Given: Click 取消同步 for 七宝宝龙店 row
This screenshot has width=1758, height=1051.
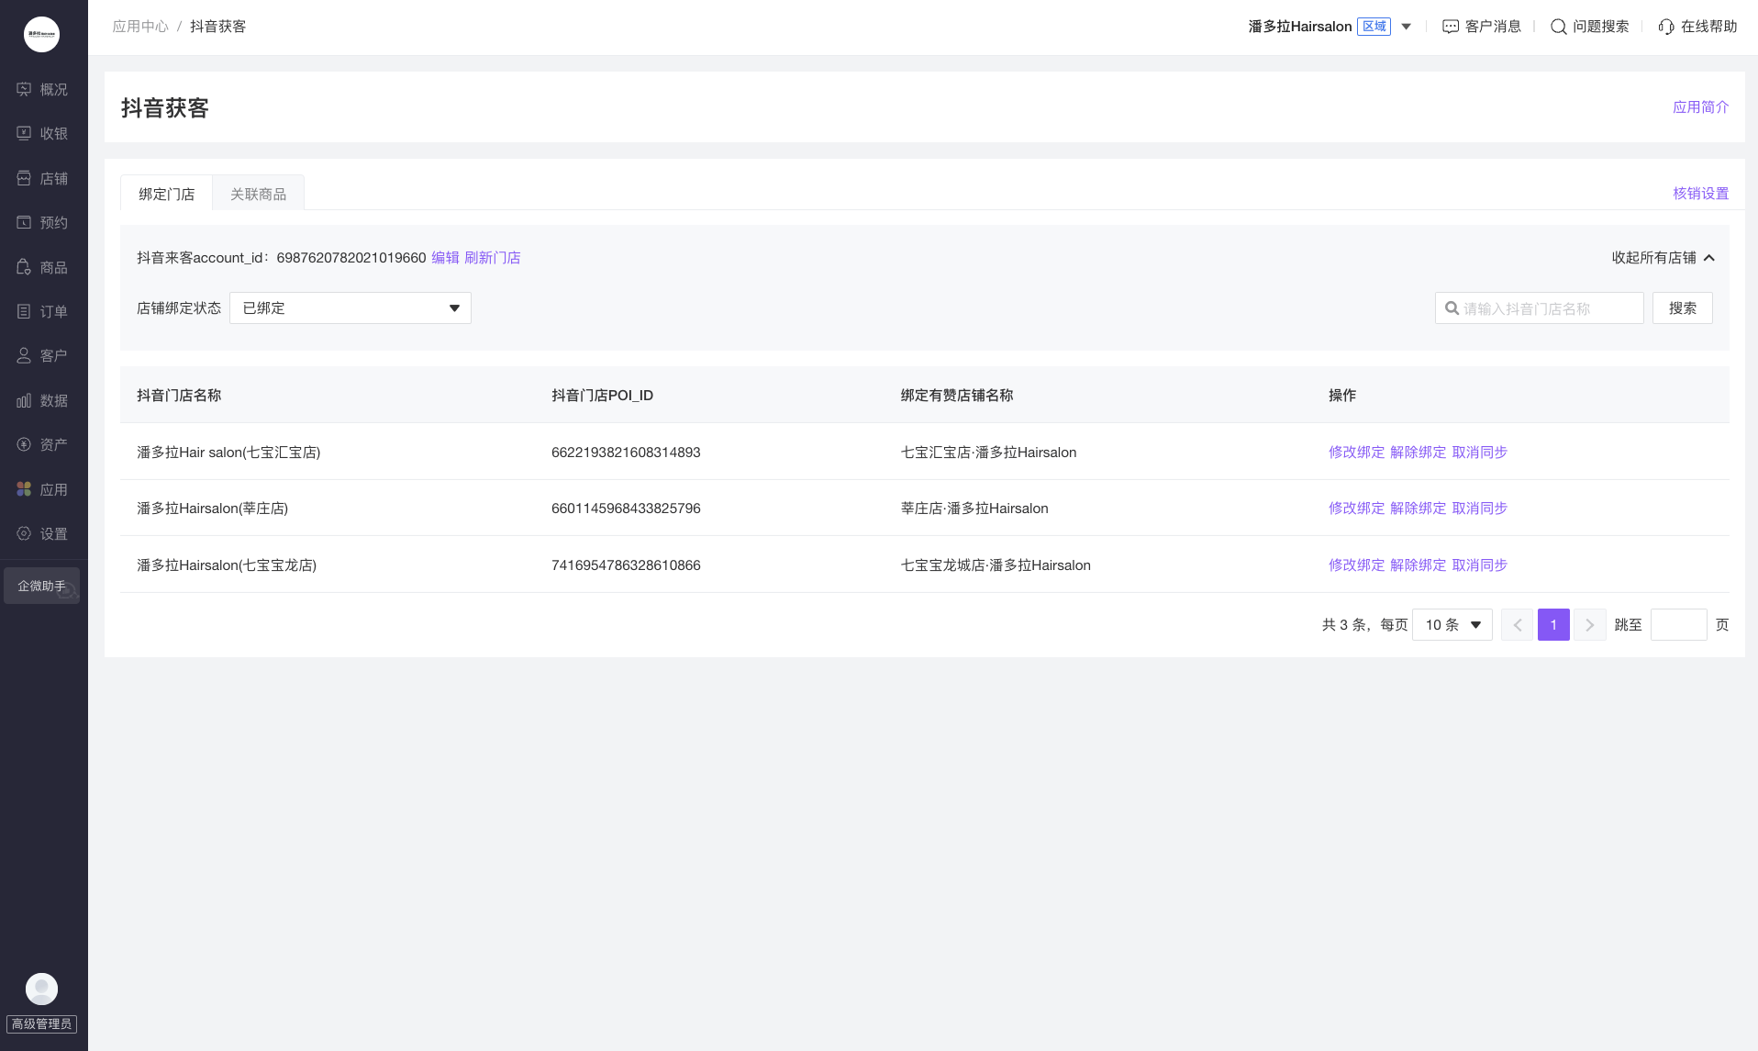Looking at the screenshot, I should click(1479, 565).
